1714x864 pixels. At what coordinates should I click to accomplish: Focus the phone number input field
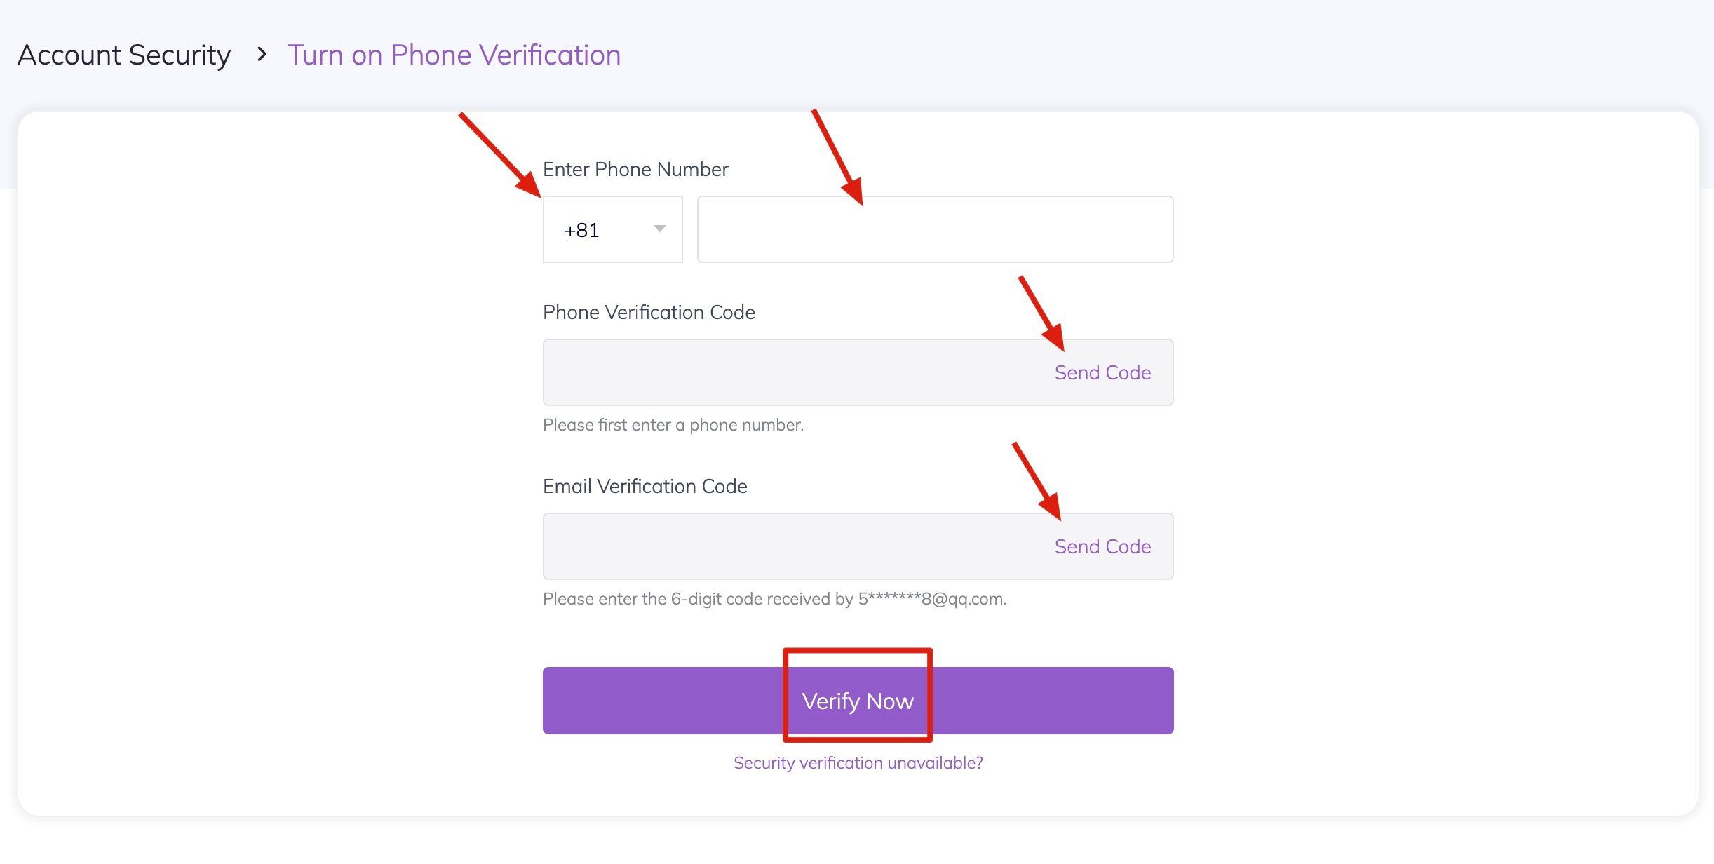point(934,230)
